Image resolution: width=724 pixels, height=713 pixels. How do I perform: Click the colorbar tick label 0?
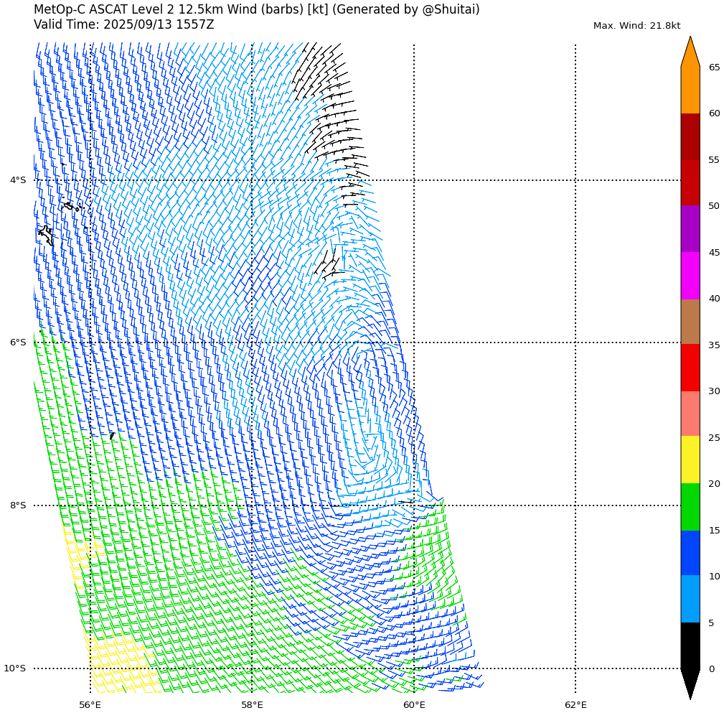point(712,669)
